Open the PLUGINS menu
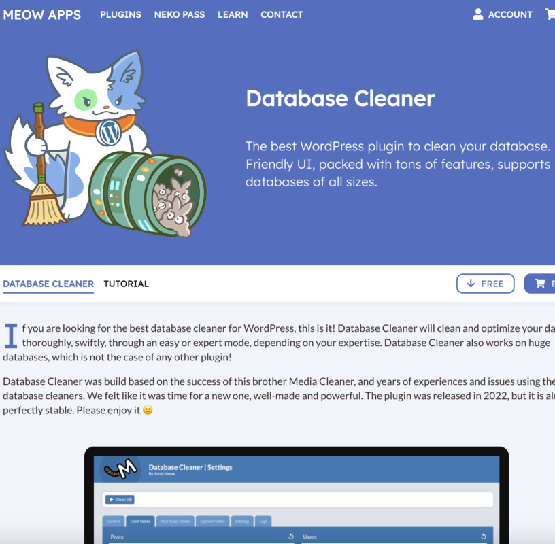 coord(120,14)
